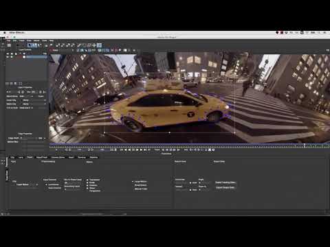This screenshot has width=330, height=247.
Task: Click the Track Backwards button
Action: (x=163, y=150)
